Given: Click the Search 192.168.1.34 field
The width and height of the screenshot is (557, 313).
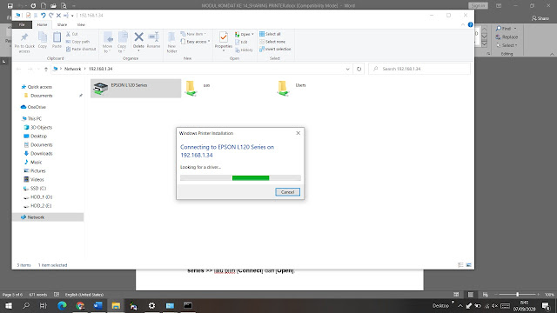Looking at the screenshot, I should point(419,69).
